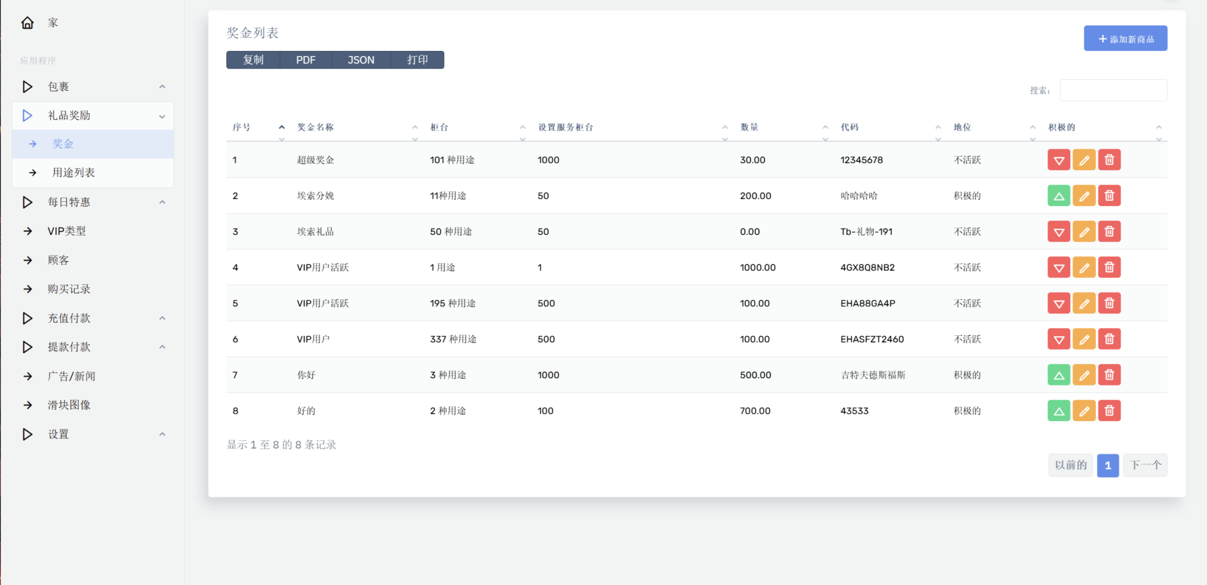Export table using PDF button

point(306,60)
